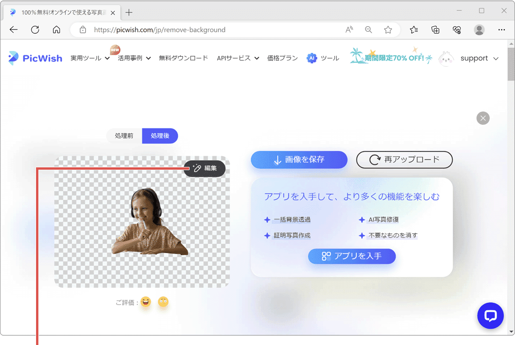Switch to the 処理前 tab

pos(124,136)
